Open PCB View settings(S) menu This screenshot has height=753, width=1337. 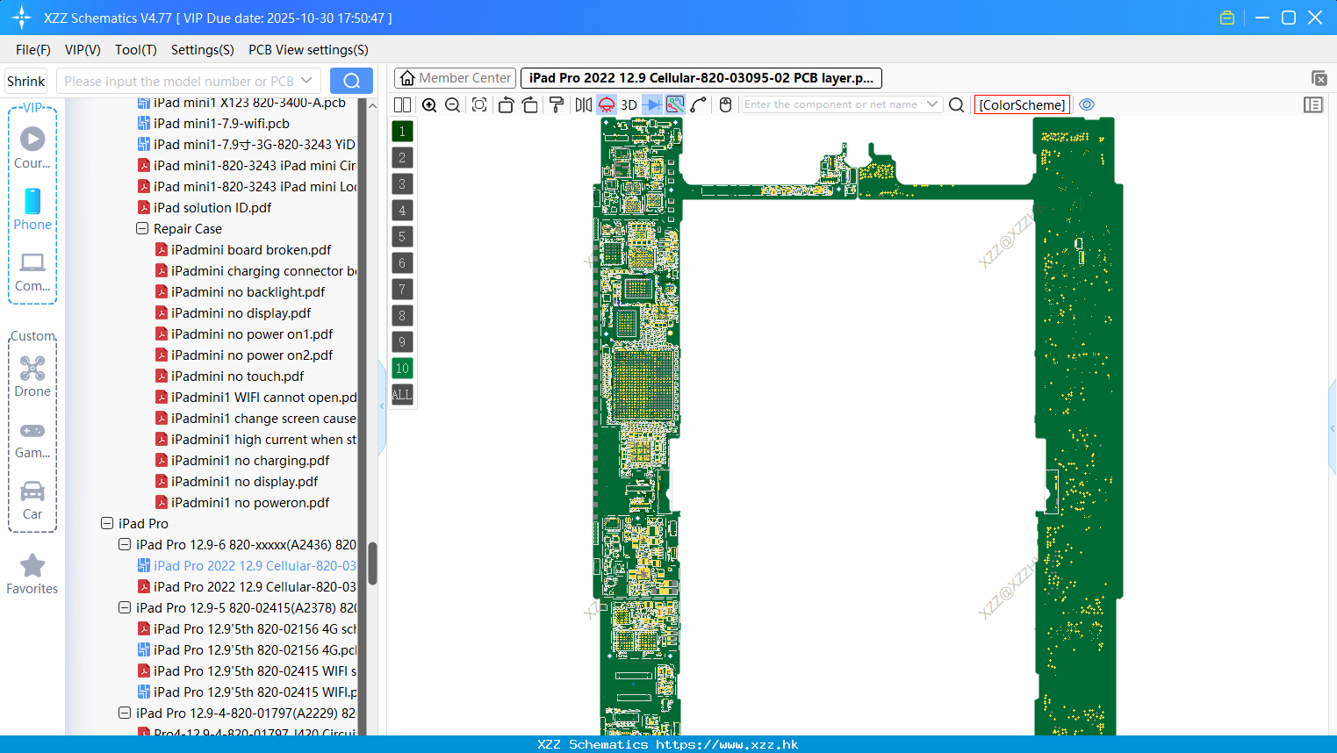click(308, 50)
